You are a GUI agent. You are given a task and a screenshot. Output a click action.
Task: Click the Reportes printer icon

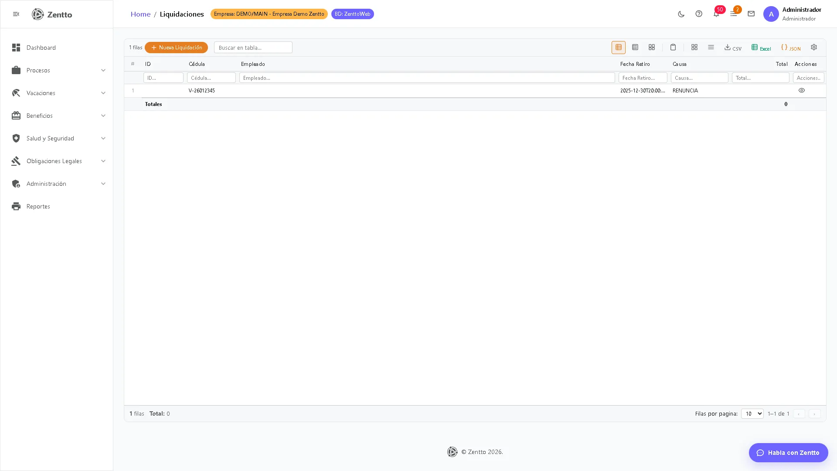pos(16,206)
